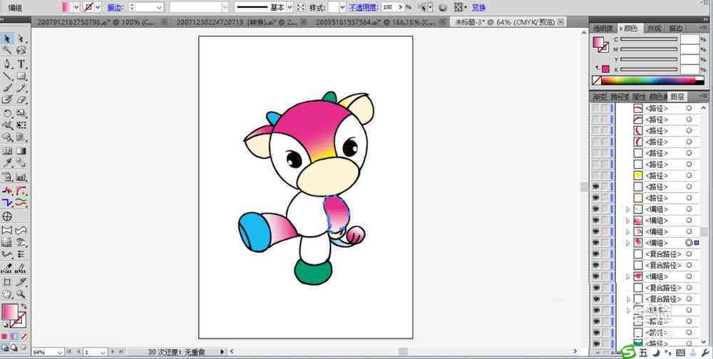Expand the <复合路径> row with disclosure triangle
The height and width of the screenshot is (359, 713).
click(x=628, y=299)
